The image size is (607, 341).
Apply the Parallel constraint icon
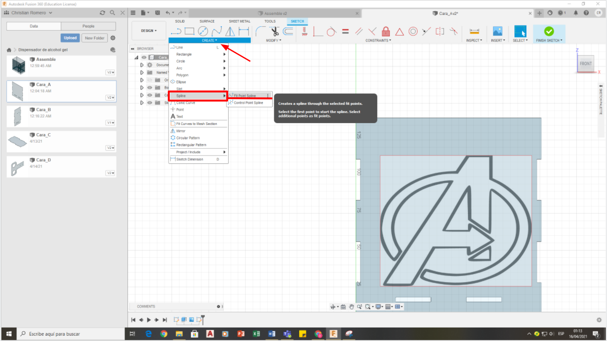pos(359,32)
